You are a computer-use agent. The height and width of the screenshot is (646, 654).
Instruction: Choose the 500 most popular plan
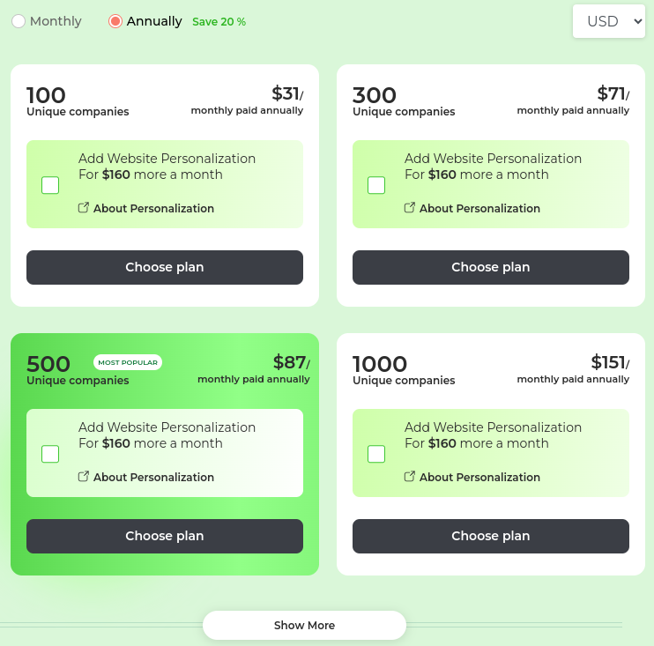coord(165,537)
